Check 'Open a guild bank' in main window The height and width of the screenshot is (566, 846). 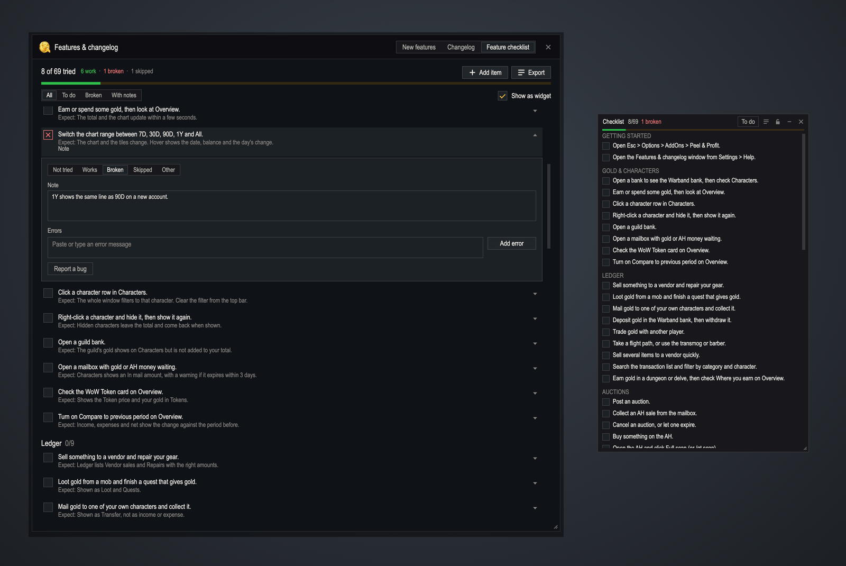[48, 343]
